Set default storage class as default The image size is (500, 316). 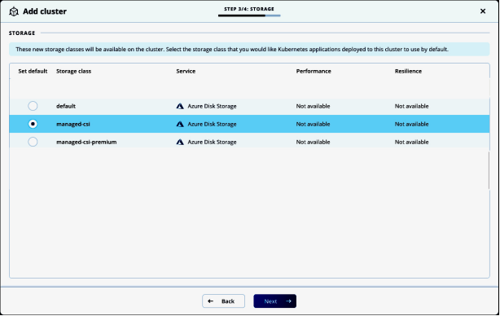point(33,106)
